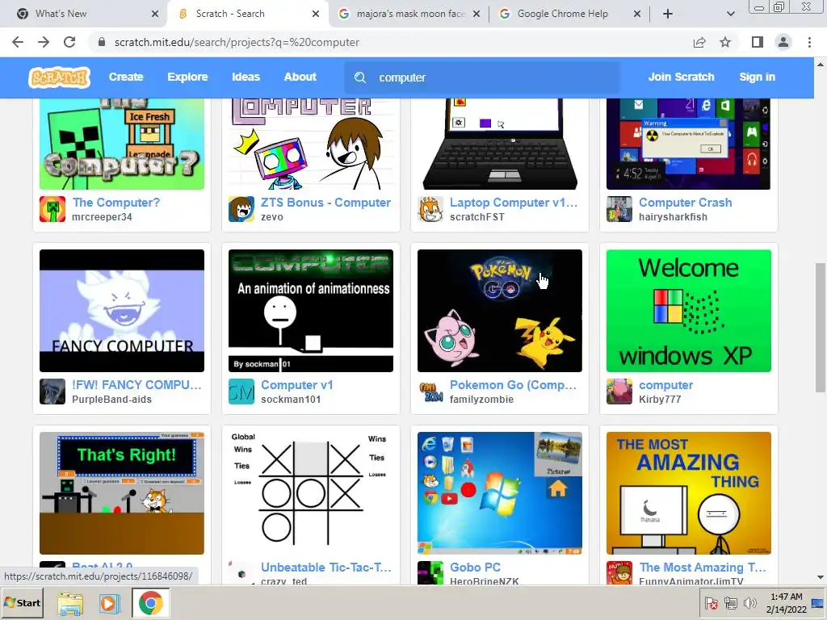This screenshot has width=827, height=620.
Task: Open the Computer Crash project title
Action: tap(685, 203)
